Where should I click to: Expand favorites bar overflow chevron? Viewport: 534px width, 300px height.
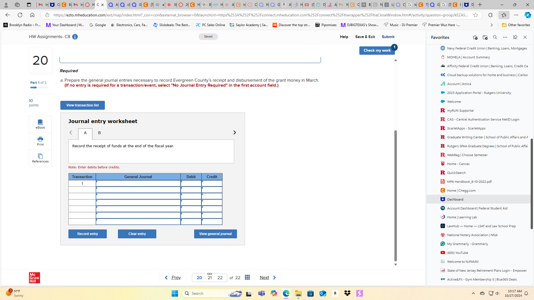coord(491,25)
